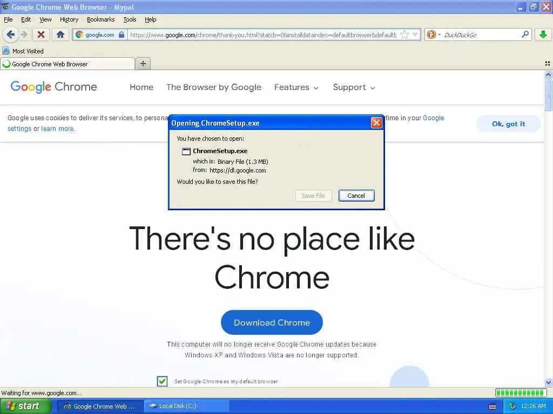Select the Google Chrome Web Browser tab
The image size is (553, 414).
[x=68, y=64]
